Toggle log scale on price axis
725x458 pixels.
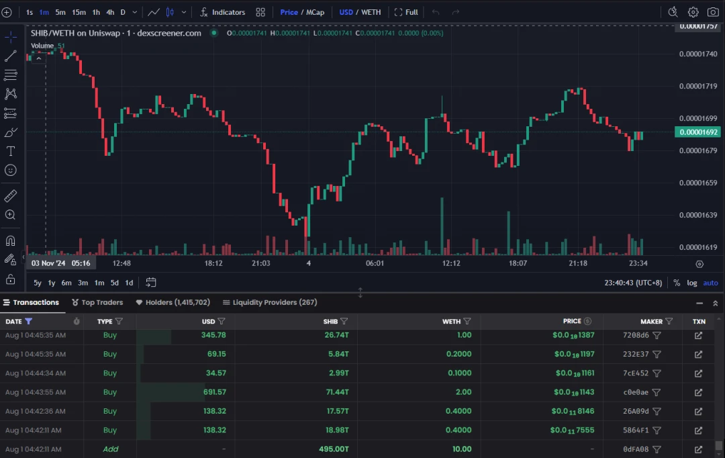(x=692, y=283)
